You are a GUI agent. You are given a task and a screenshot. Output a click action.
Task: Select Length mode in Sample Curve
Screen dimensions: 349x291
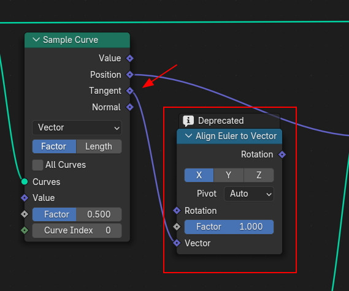coord(99,146)
